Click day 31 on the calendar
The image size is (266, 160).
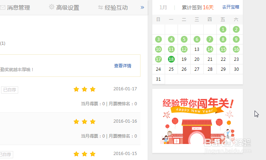tap(158, 79)
